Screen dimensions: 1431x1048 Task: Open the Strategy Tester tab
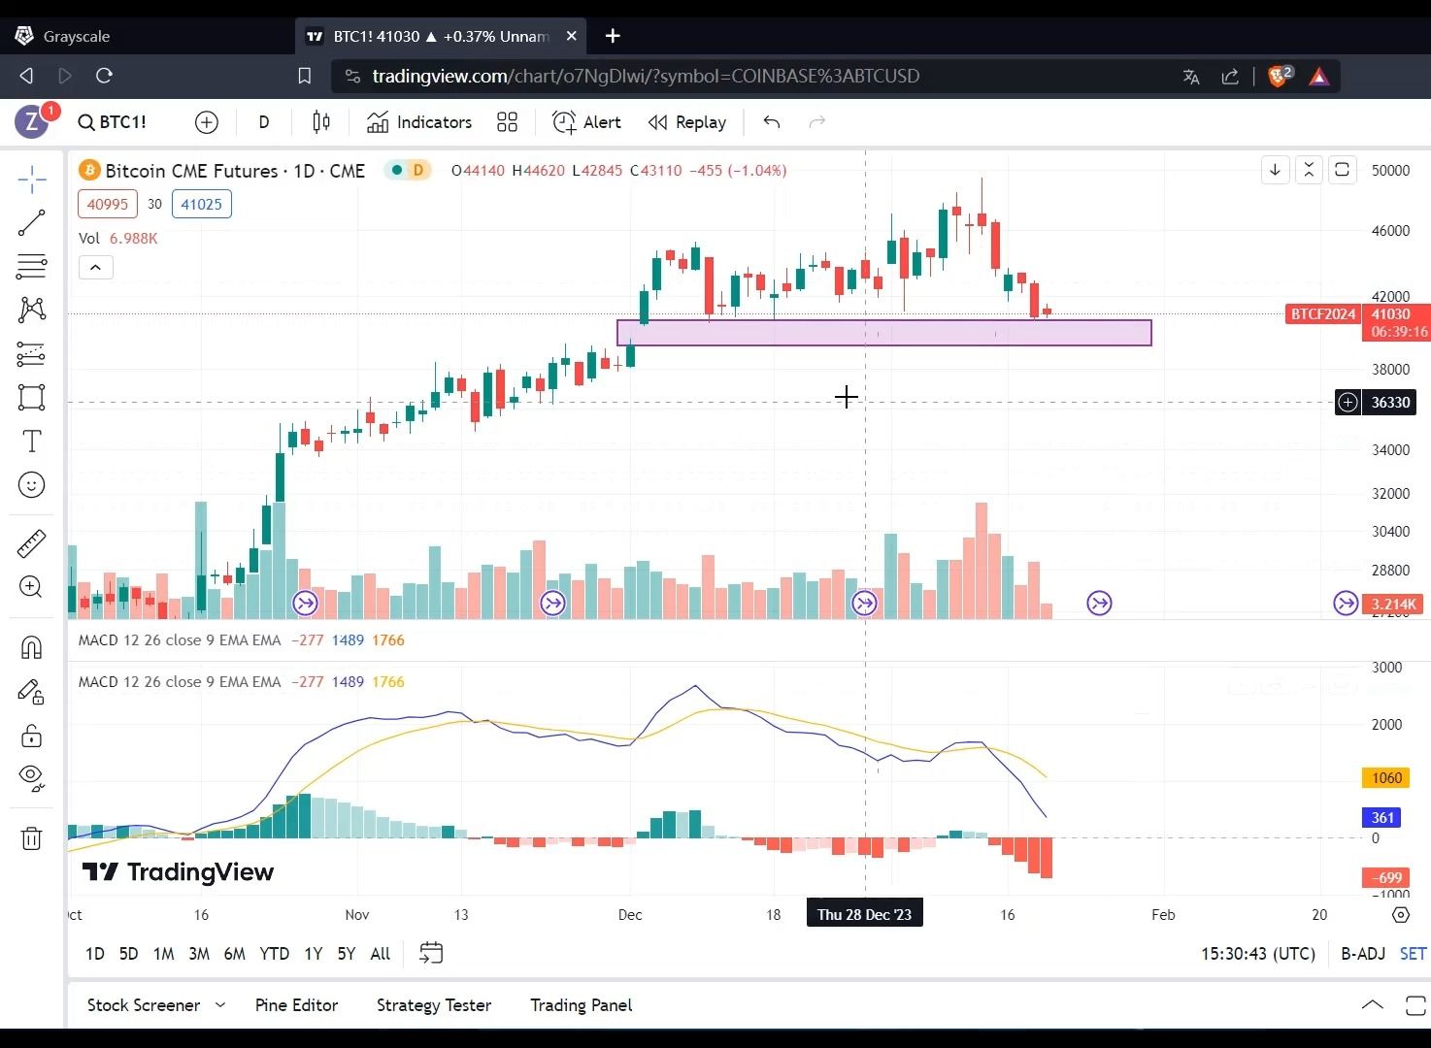(x=434, y=1005)
